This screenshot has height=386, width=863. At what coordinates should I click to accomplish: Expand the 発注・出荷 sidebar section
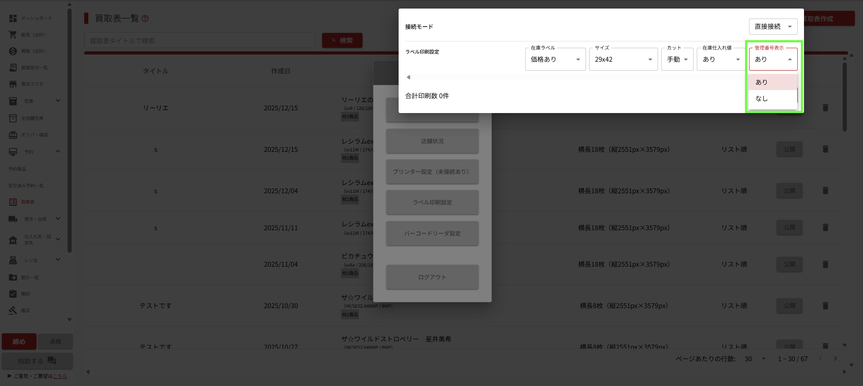[58, 219]
